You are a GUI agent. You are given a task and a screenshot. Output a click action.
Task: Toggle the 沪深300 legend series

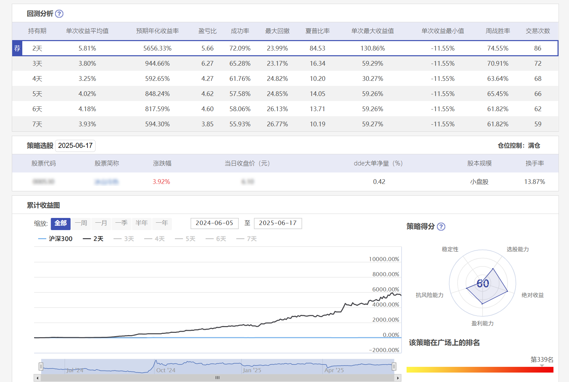(x=56, y=239)
